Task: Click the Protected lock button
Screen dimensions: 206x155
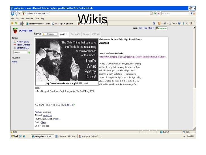Action: point(50,34)
